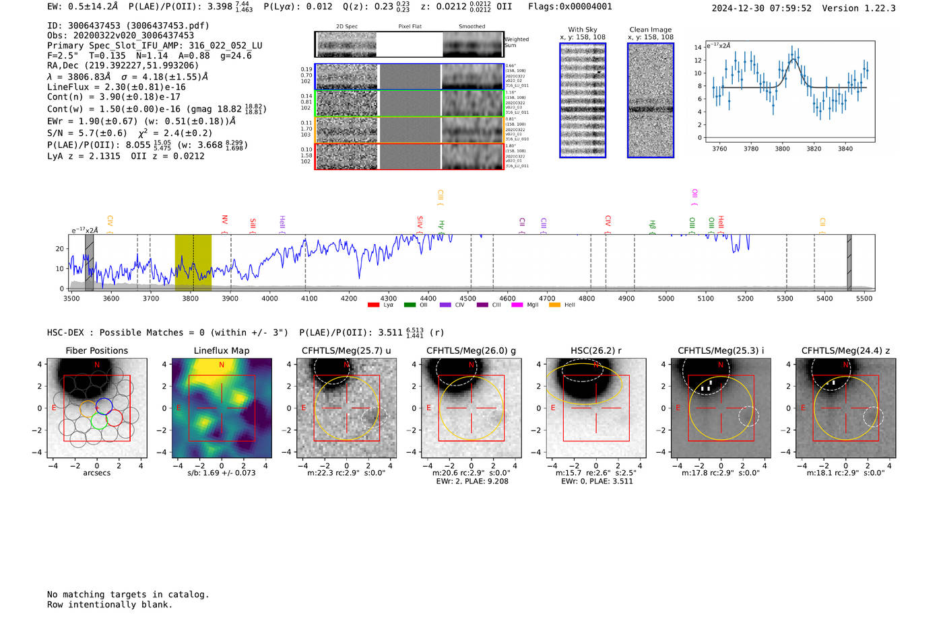This screenshot has width=943, height=641.
Task: Click the 'm:17.8 rc:2.9"' caption
Action: (721, 473)
